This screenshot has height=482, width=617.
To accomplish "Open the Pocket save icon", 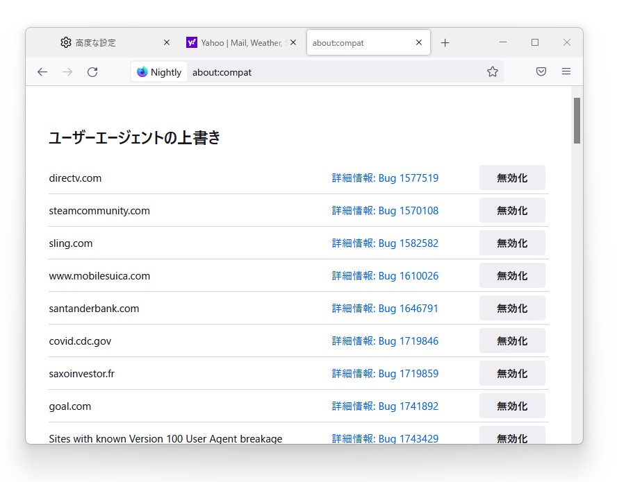I will coord(541,72).
